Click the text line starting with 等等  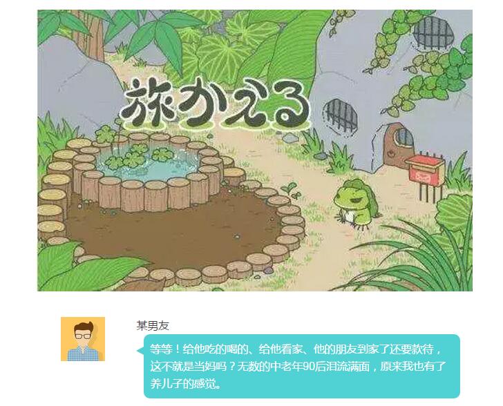[x=296, y=349]
